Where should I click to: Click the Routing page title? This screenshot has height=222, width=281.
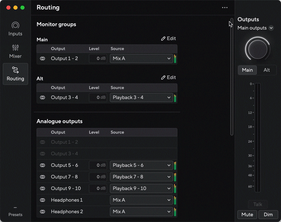pyautogui.click(x=48, y=7)
